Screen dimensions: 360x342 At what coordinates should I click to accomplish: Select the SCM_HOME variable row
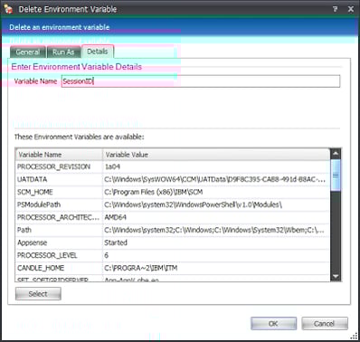point(173,192)
